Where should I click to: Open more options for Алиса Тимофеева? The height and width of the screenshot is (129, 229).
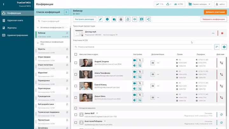coord(158,75)
